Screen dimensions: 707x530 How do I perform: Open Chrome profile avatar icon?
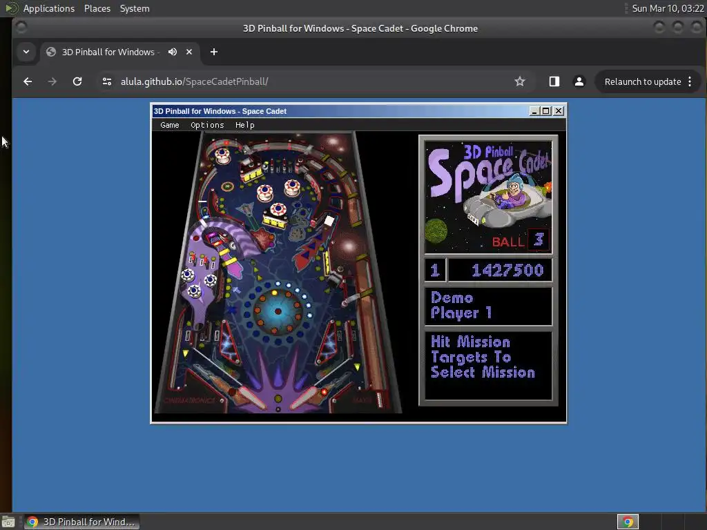(x=579, y=81)
